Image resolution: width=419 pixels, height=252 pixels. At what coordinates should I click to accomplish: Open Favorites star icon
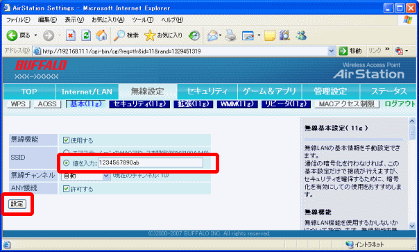[150, 35]
